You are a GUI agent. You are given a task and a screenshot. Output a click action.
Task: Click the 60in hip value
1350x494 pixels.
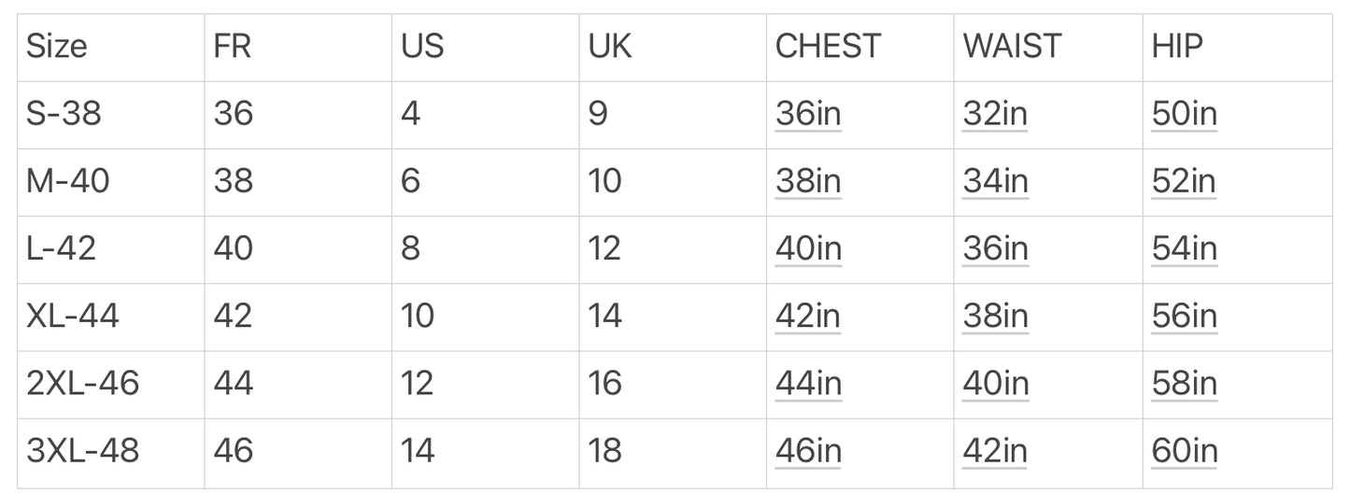(x=1185, y=451)
